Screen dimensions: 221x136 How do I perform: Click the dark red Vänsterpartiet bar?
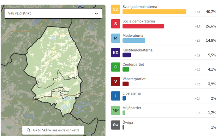click(125, 84)
